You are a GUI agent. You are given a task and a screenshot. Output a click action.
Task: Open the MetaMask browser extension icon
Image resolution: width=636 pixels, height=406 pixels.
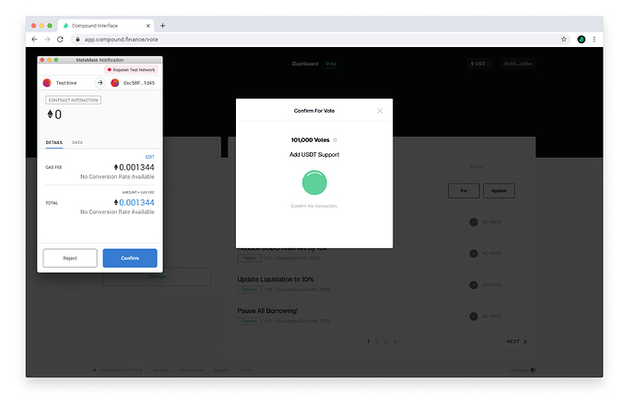point(582,40)
